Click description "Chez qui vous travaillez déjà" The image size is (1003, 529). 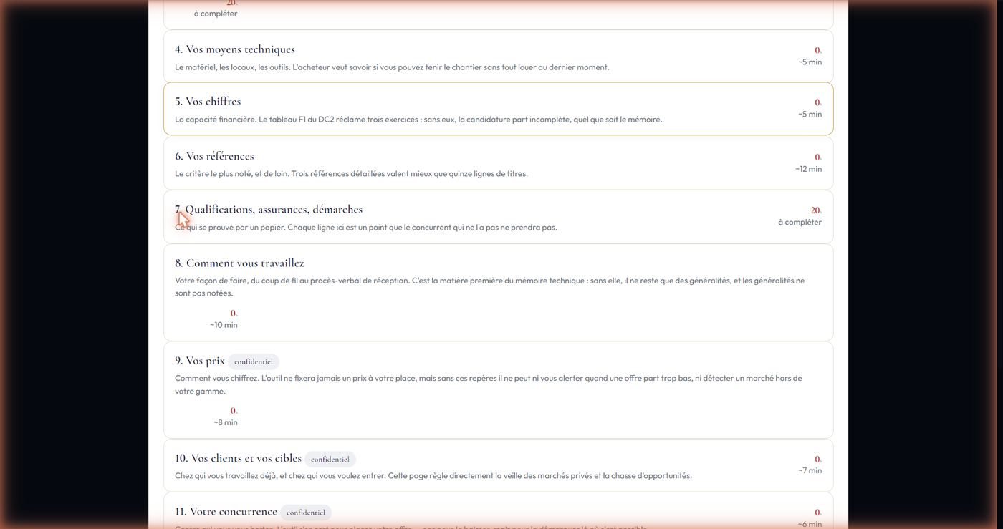coord(433,476)
